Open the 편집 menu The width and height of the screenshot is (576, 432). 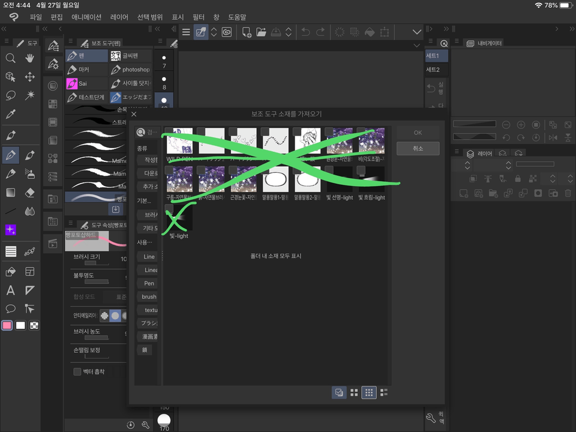point(56,17)
